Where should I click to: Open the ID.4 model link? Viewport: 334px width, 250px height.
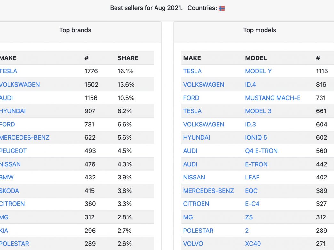[250, 85]
